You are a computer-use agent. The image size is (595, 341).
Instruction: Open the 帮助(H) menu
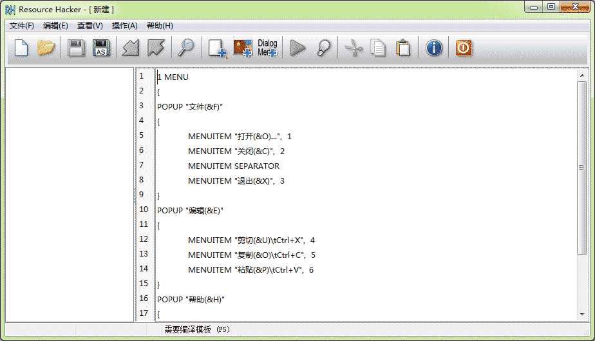160,26
